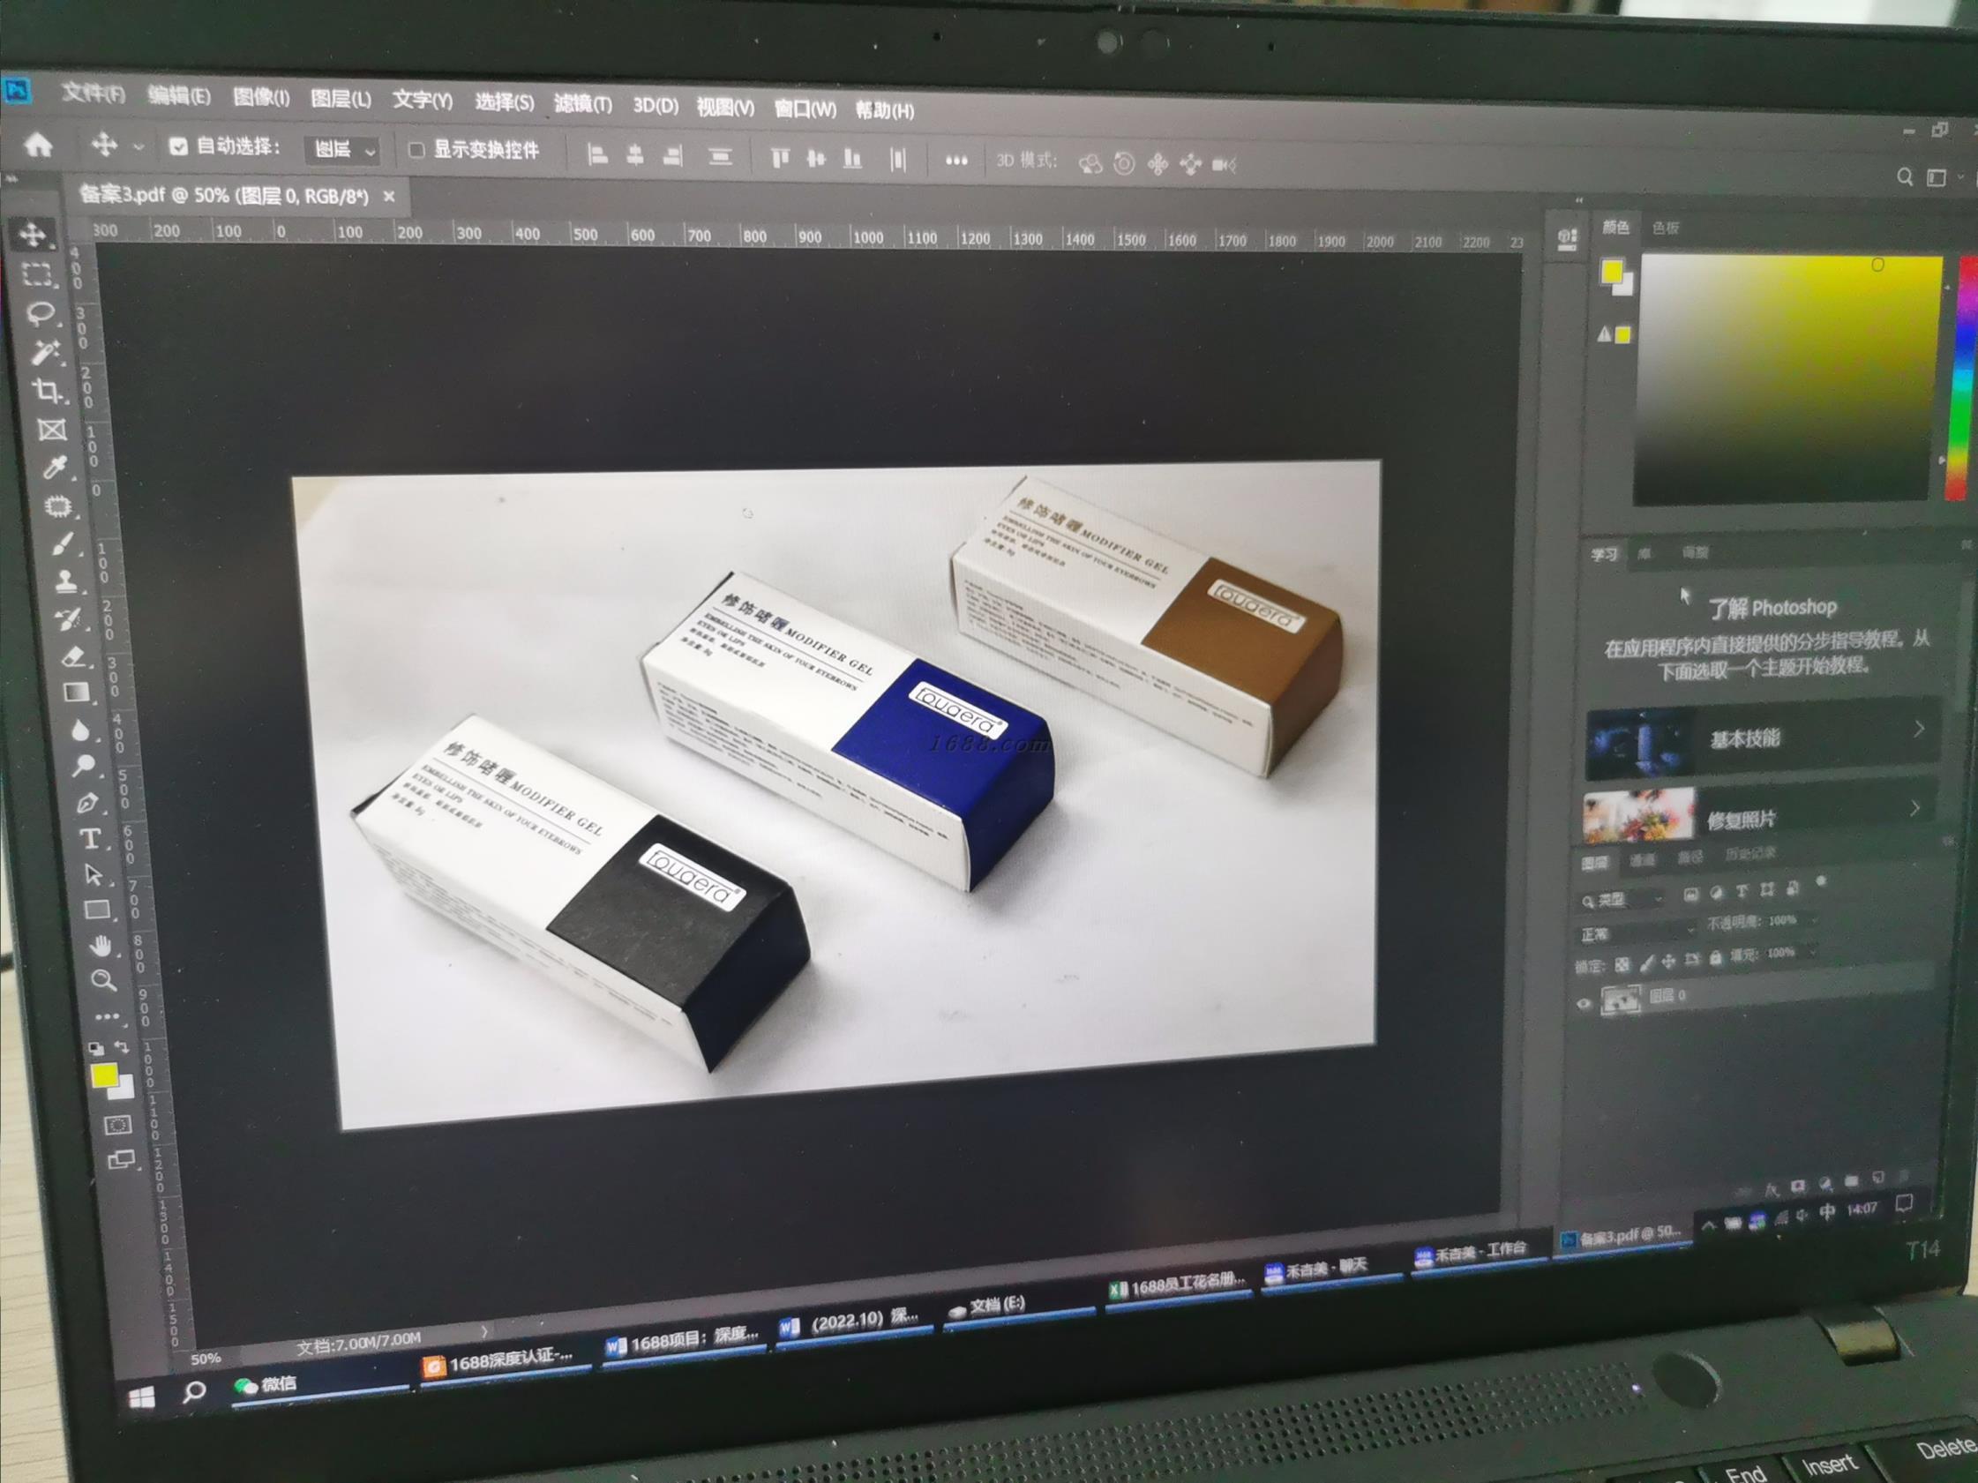
Task: Select the Zoom tool in toolbox
Action: 104,981
